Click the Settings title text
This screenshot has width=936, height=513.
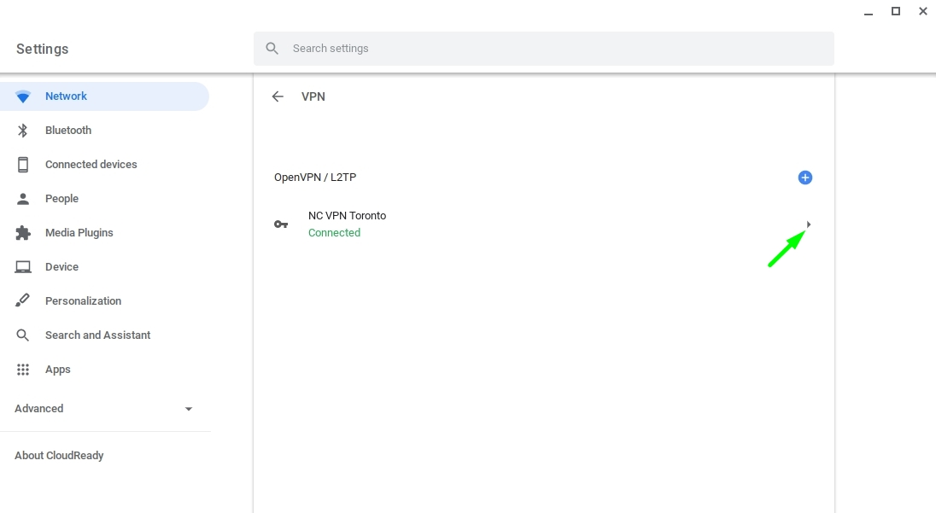[43, 49]
